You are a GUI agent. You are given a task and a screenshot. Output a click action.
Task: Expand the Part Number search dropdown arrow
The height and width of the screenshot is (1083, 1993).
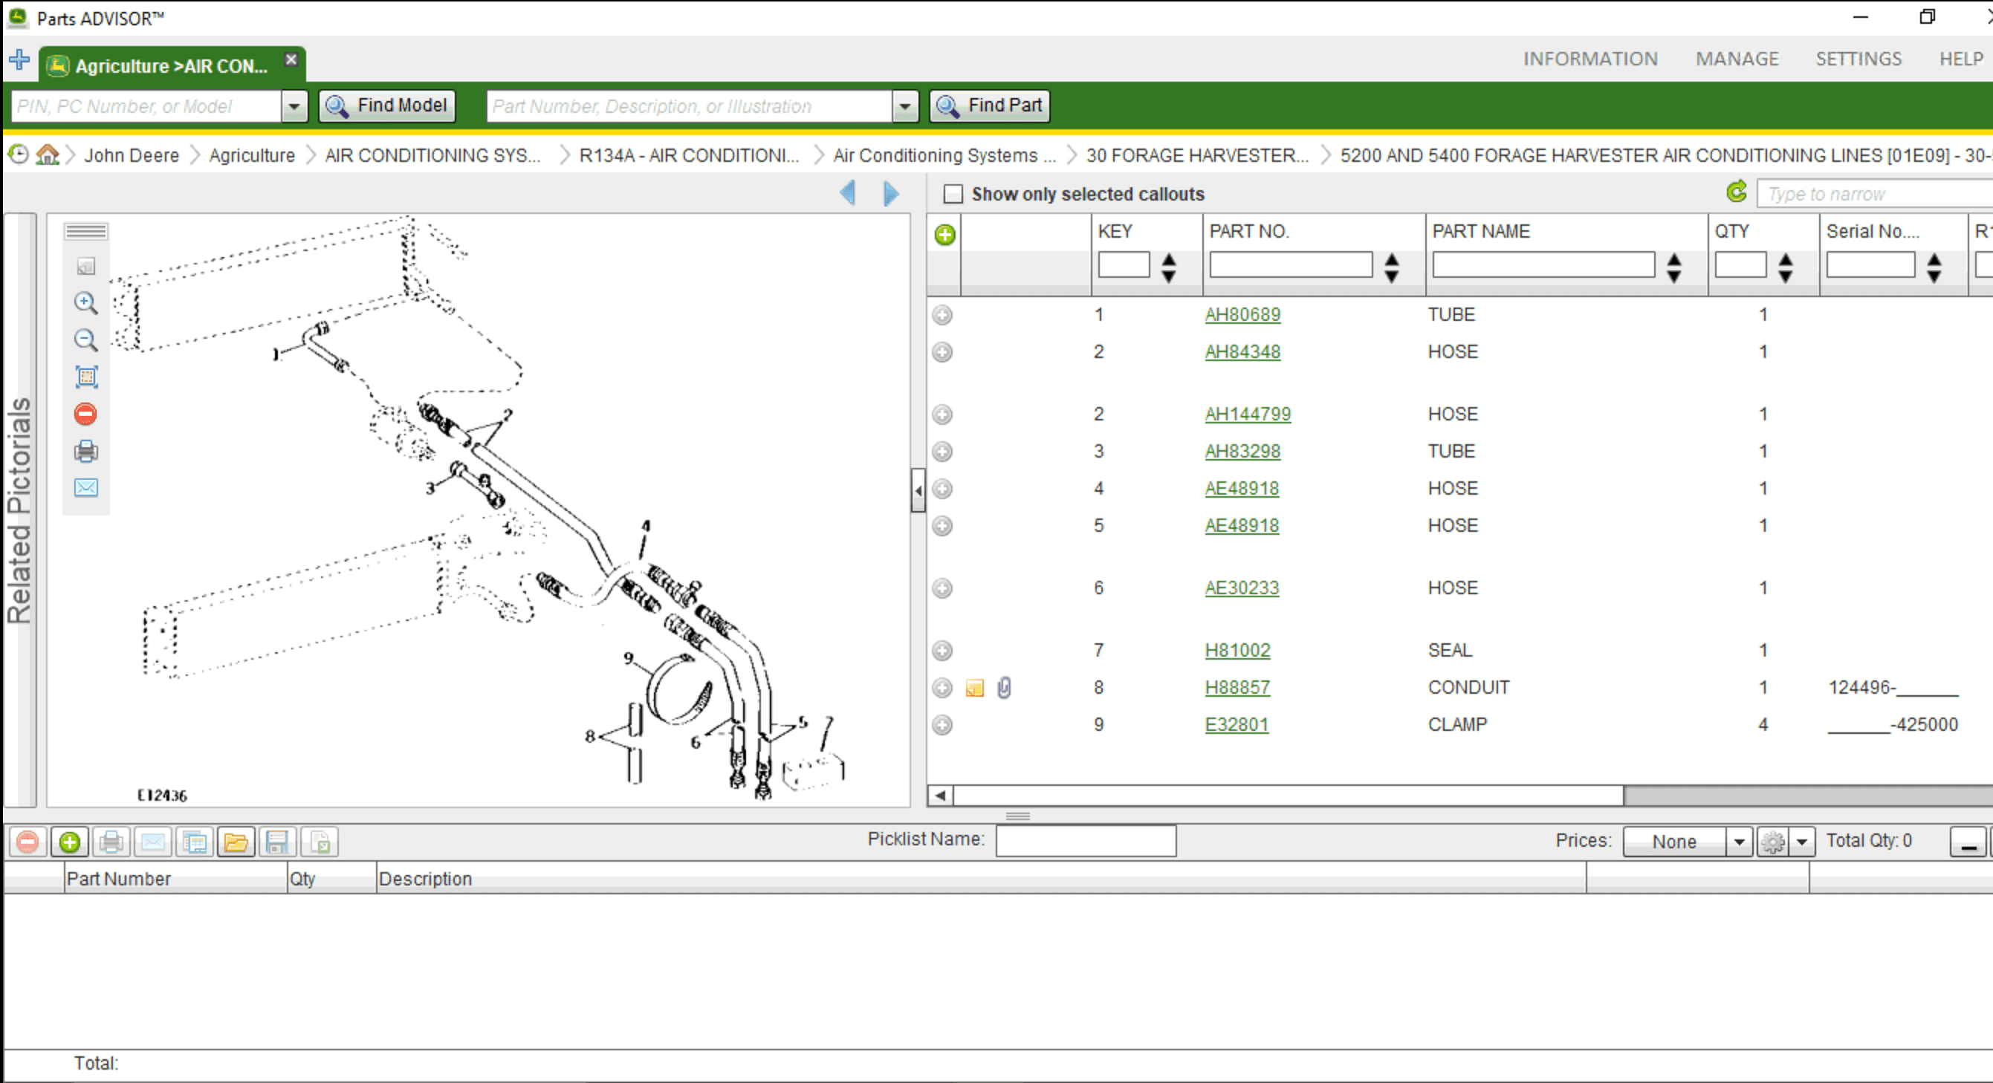click(904, 106)
